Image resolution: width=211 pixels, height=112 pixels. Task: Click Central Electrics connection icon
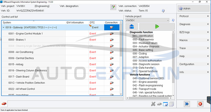[112, 58]
